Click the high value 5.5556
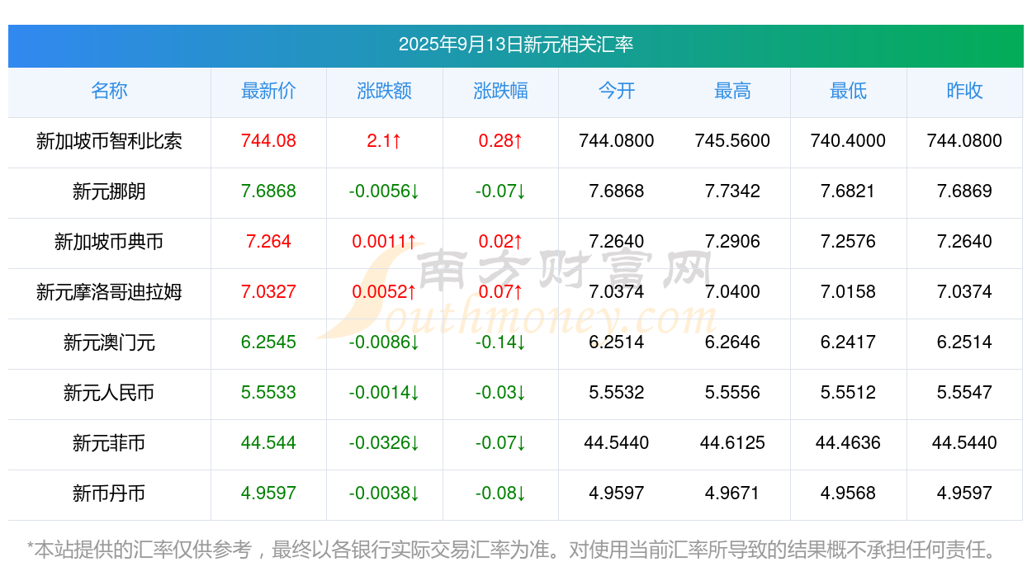The width and height of the screenshot is (1032, 576). pos(732,393)
